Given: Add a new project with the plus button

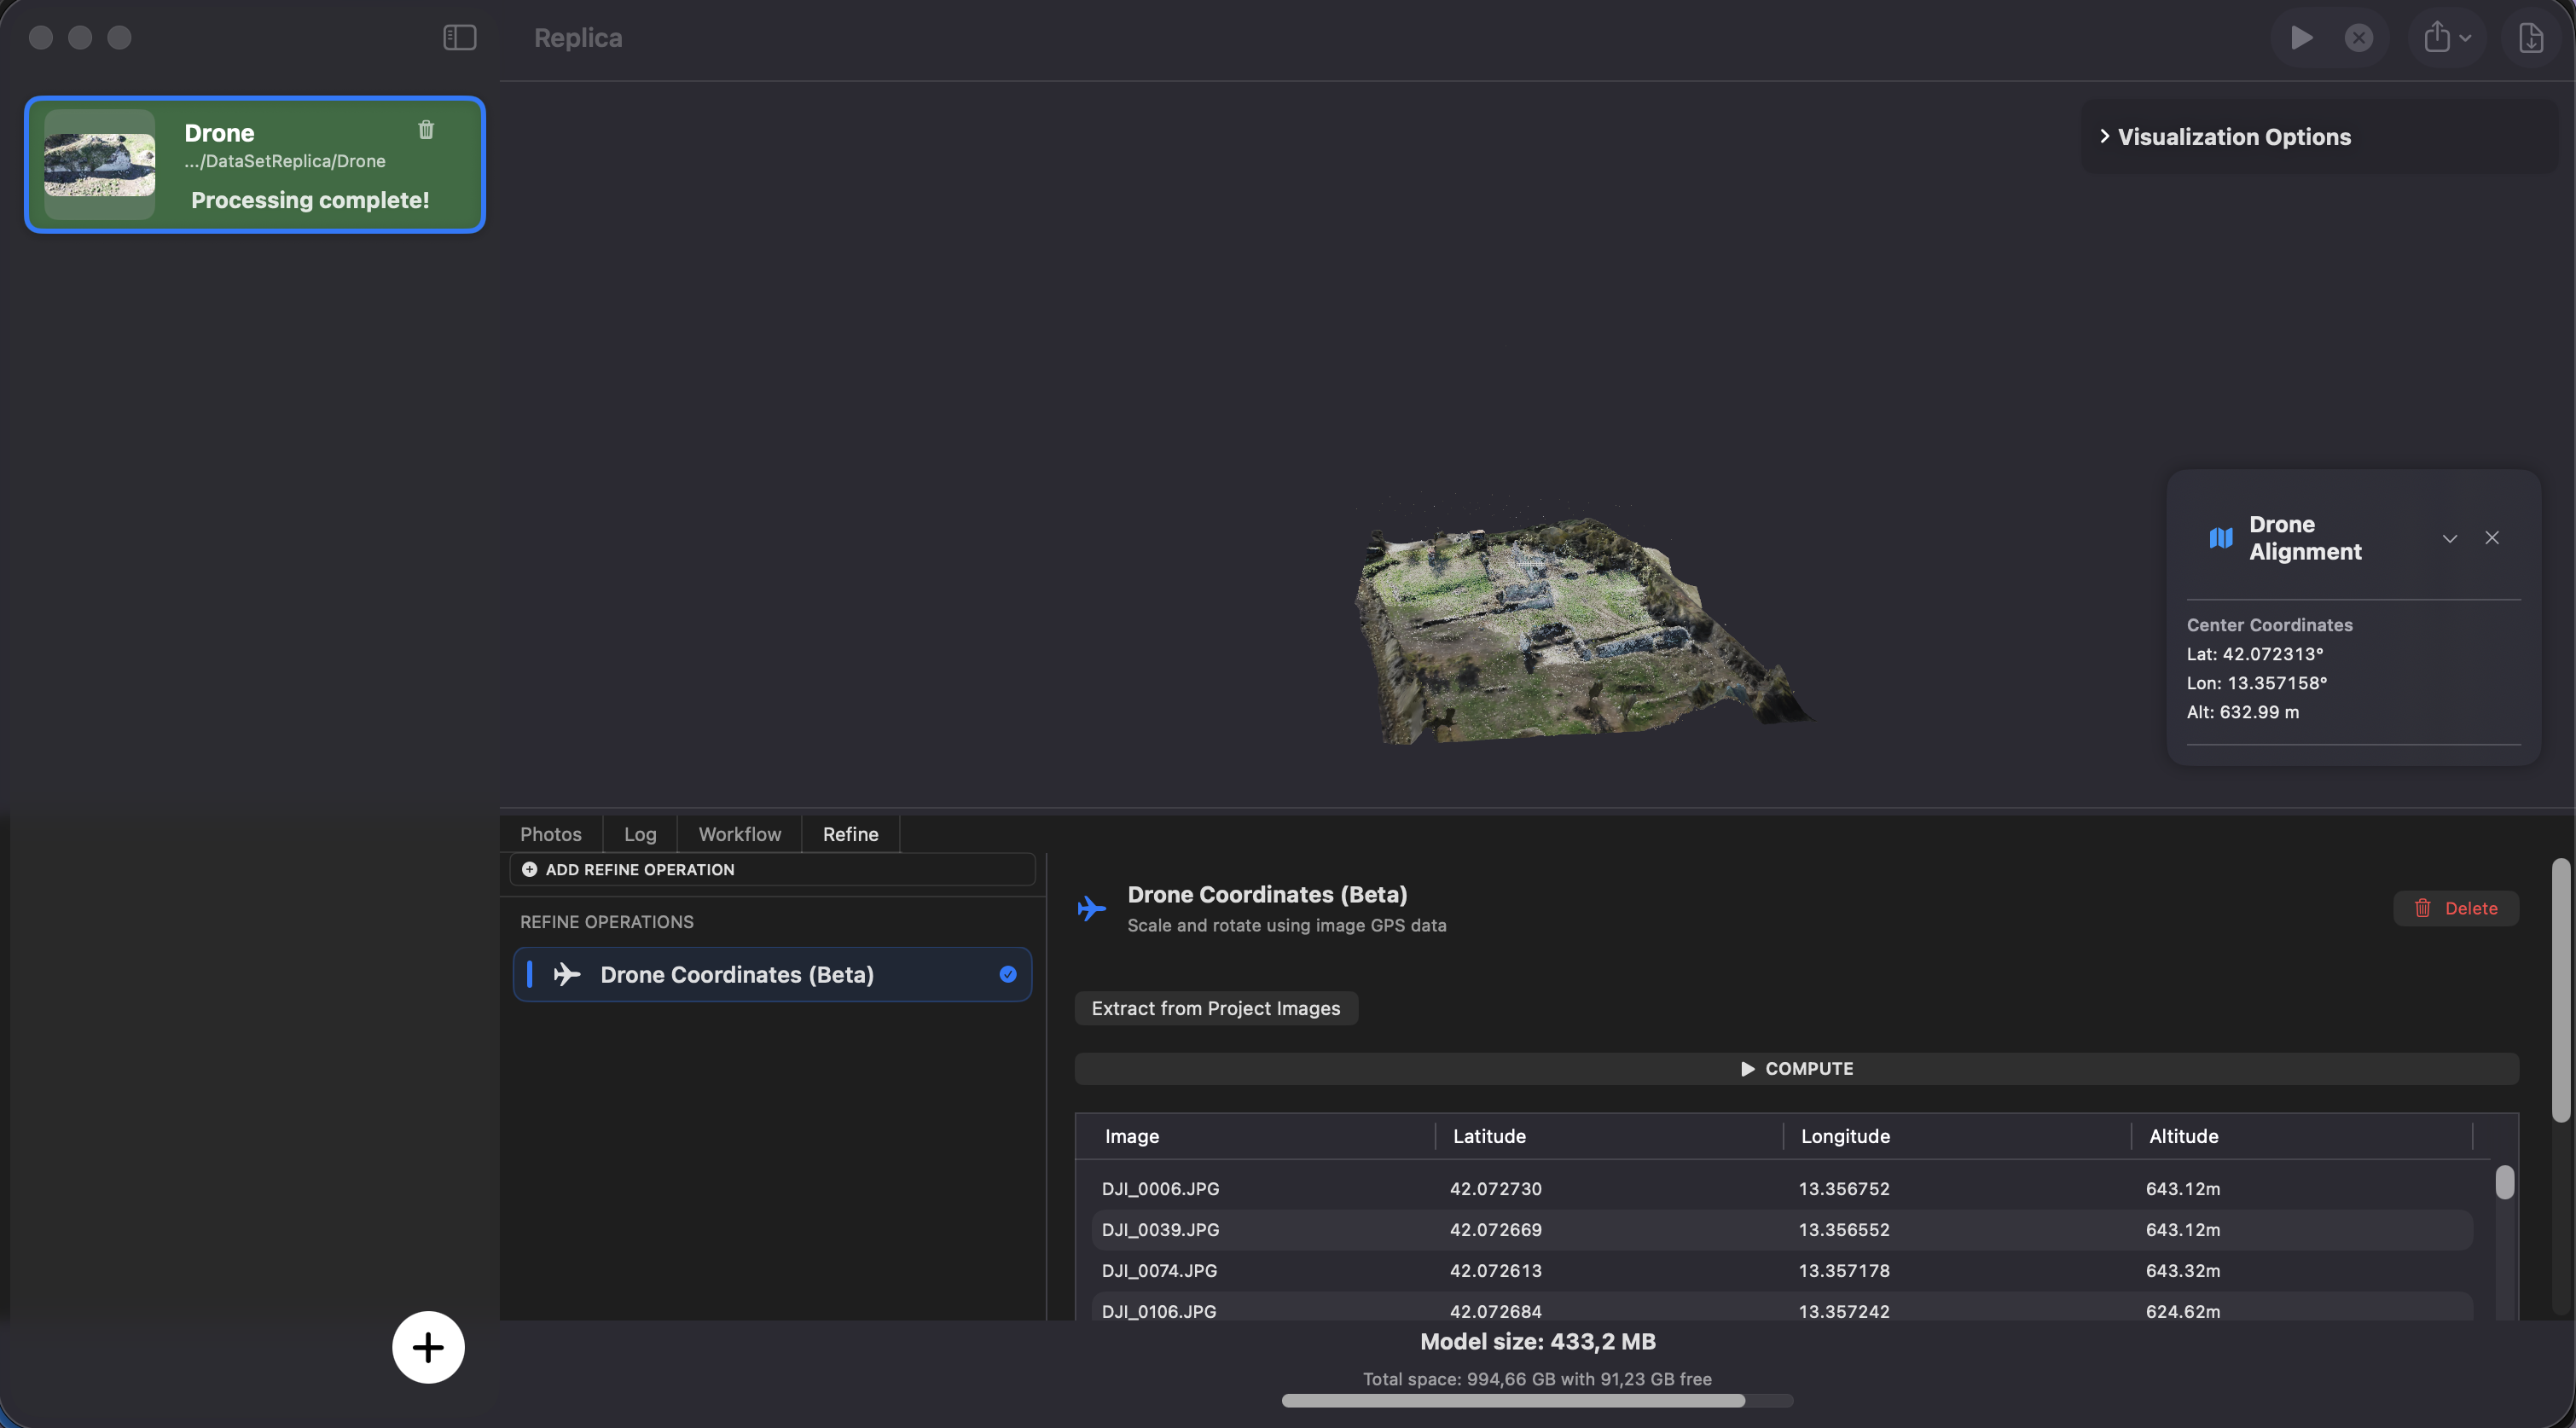Looking at the screenshot, I should 427,1347.
